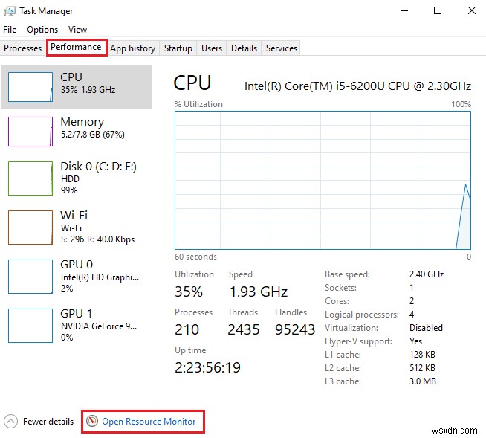Maximize the Task Manager window
Image resolution: width=486 pixels, height=438 pixels.
(438, 11)
